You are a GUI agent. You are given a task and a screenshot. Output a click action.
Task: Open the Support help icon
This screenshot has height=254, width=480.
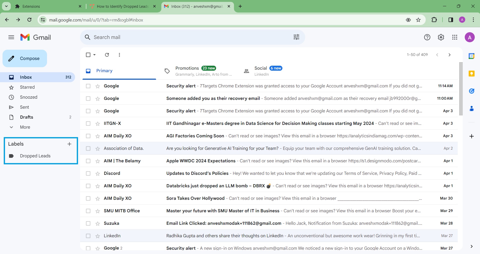427,37
